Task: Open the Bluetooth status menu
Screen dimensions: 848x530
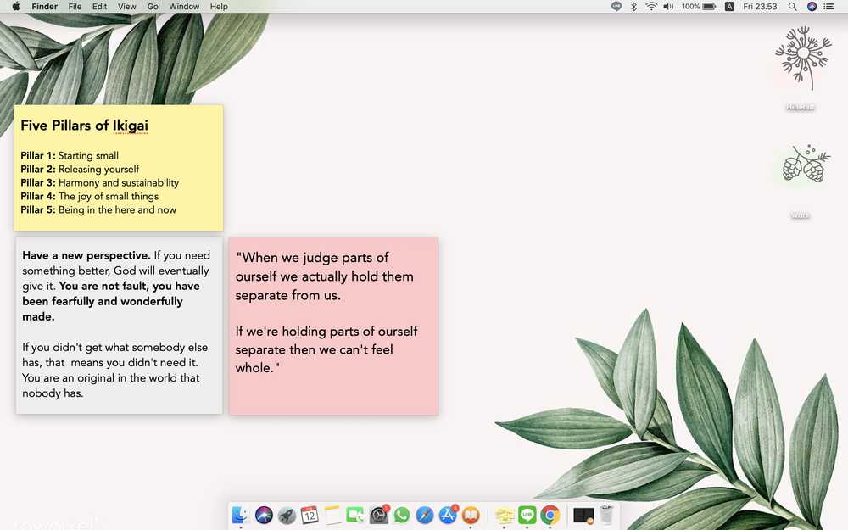Action: [633, 7]
